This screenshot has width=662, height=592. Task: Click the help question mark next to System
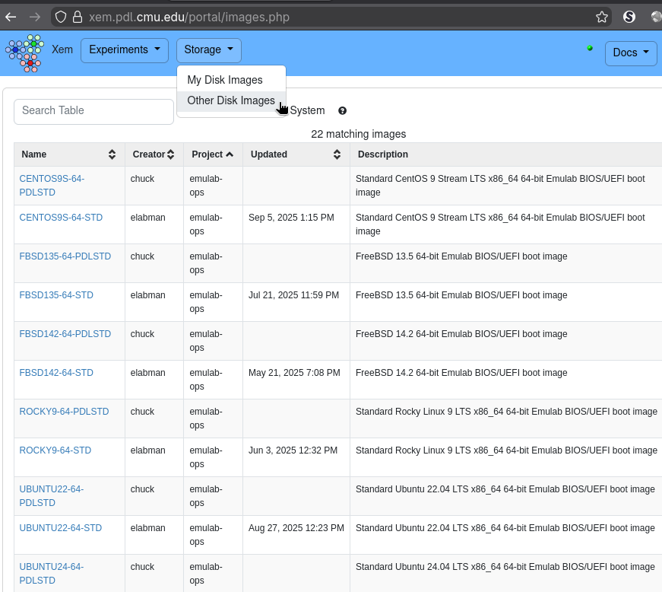342,111
